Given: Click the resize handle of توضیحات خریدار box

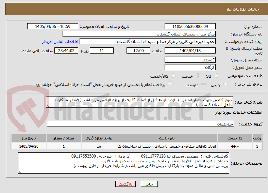Looking at the screenshot, I should click(20, 172).
